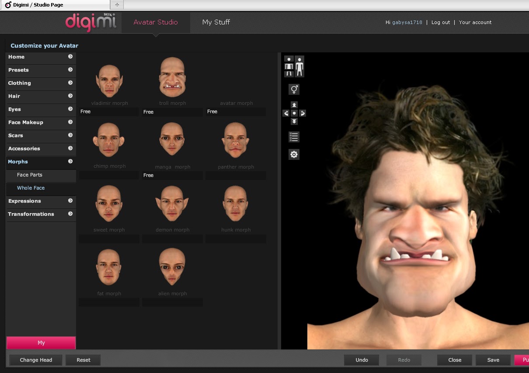This screenshot has width=529, height=373.
Task: Apply the troll morph thumbnail
Action: tap(172, 77)
